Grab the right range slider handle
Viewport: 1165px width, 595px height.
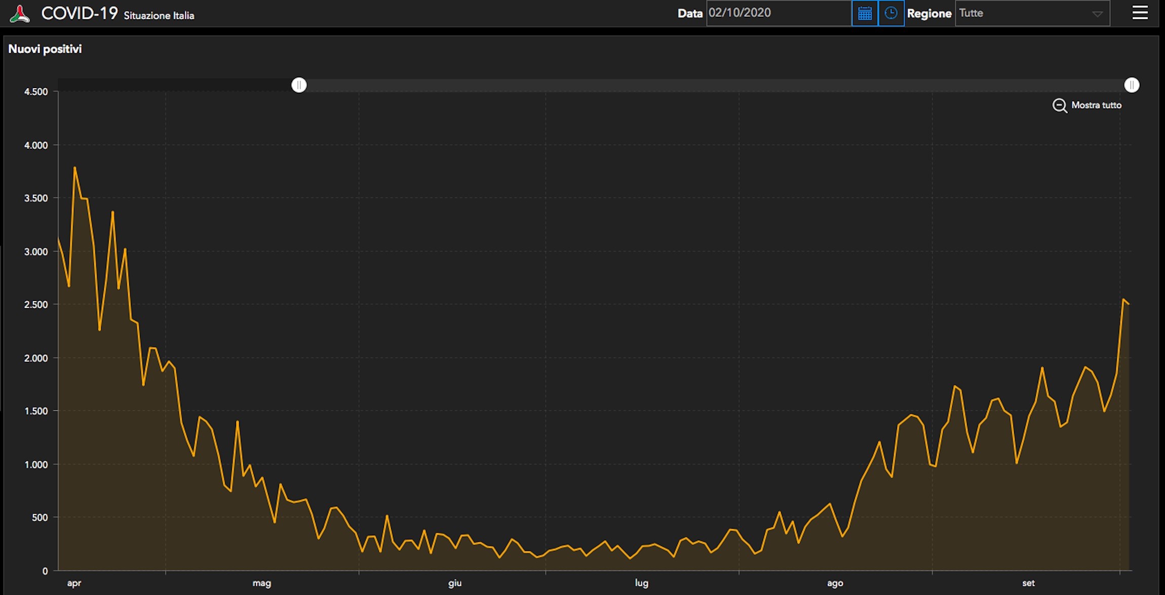click(x=1132, y=85)
